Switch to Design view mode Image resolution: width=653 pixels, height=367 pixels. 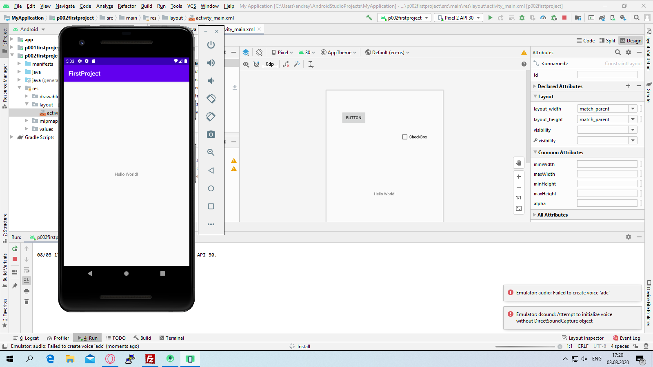pyautogui.click(x=631, y=40)
